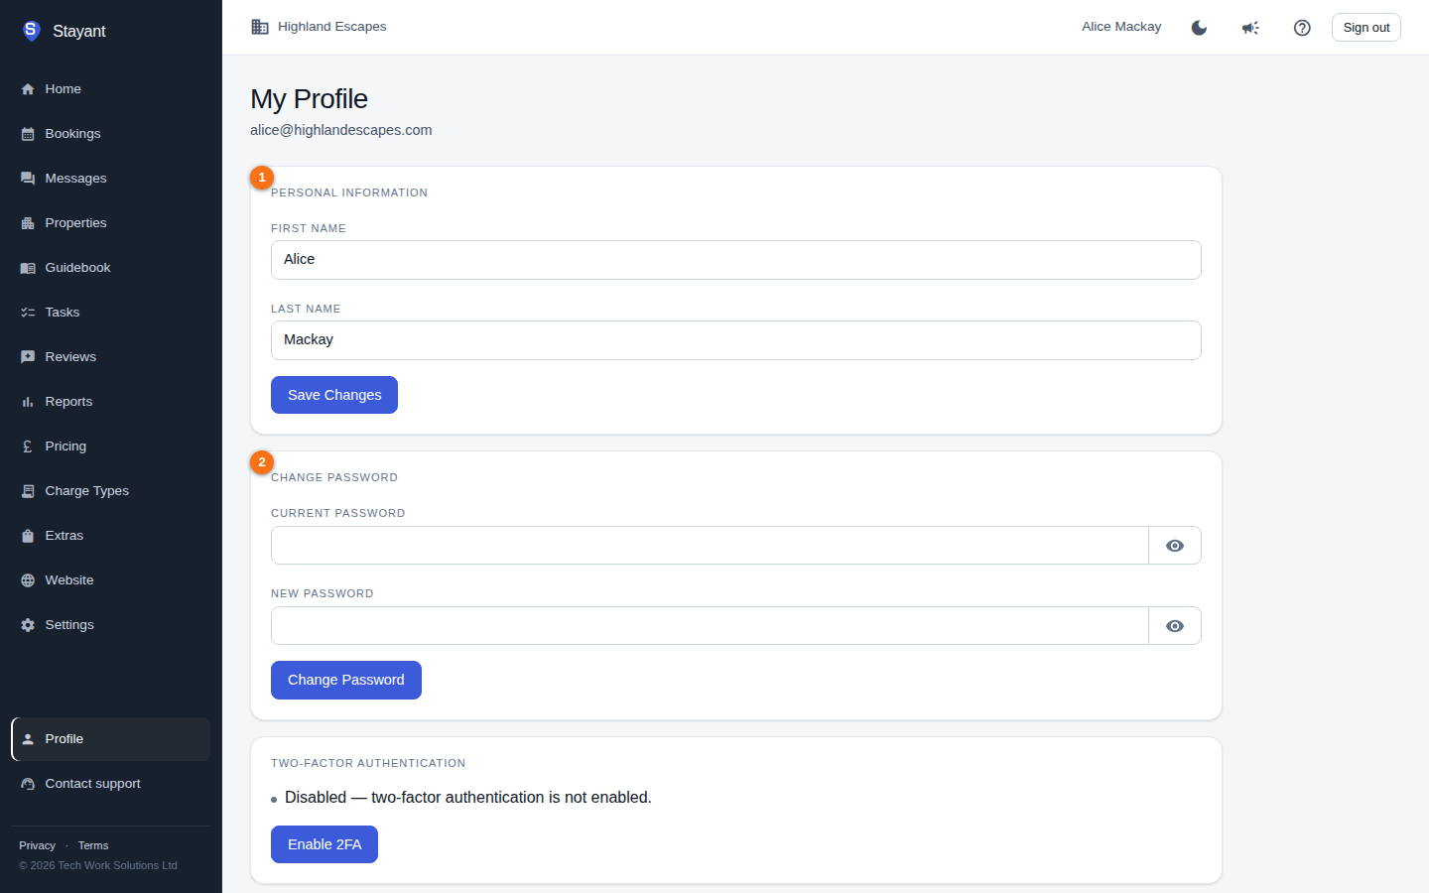
Task: Open Messages in the sidebar
Action: click(x=111, y=179)
